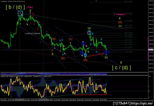The height and width of the screenshot is (106, 154).
Task: Select the yellow wave 4 label
Action: coord(120,18)
